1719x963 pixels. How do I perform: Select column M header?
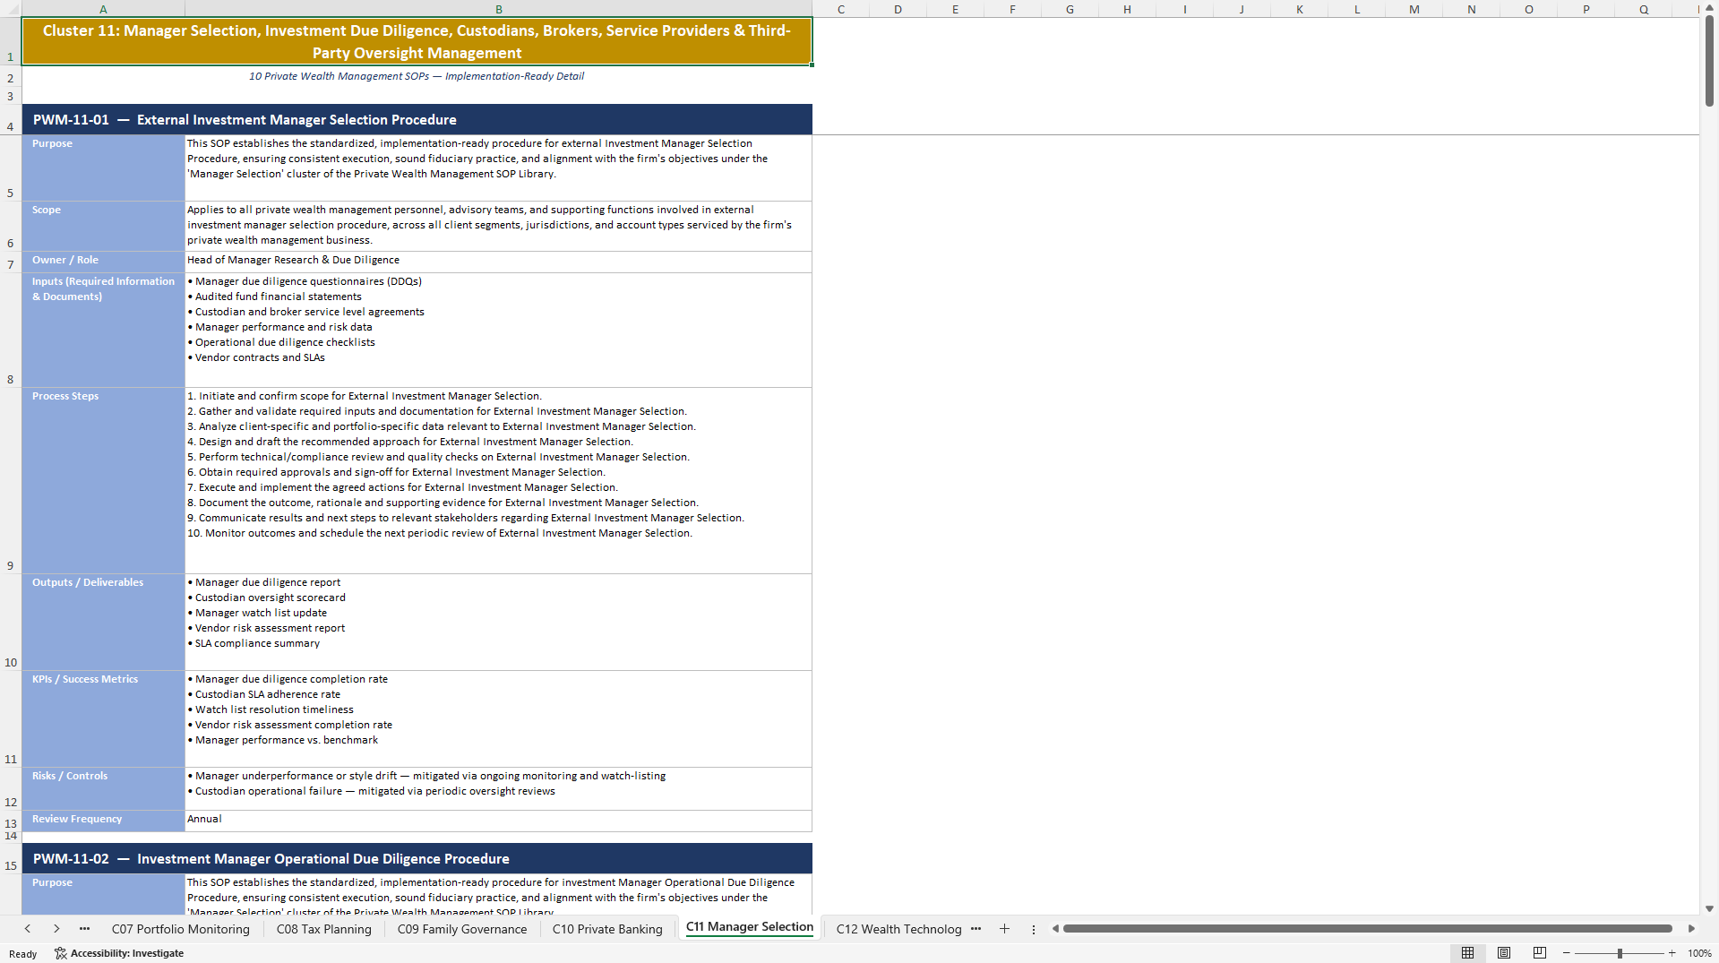1414,9
